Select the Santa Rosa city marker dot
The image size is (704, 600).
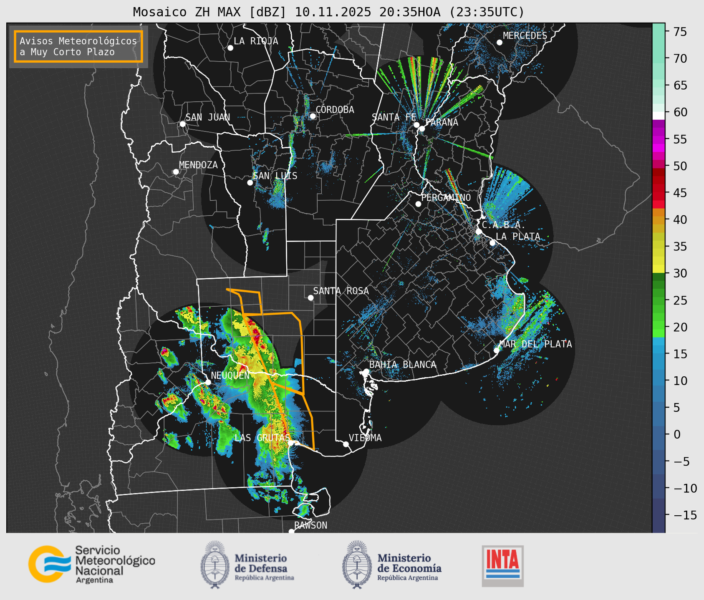[x=310, y=297]
